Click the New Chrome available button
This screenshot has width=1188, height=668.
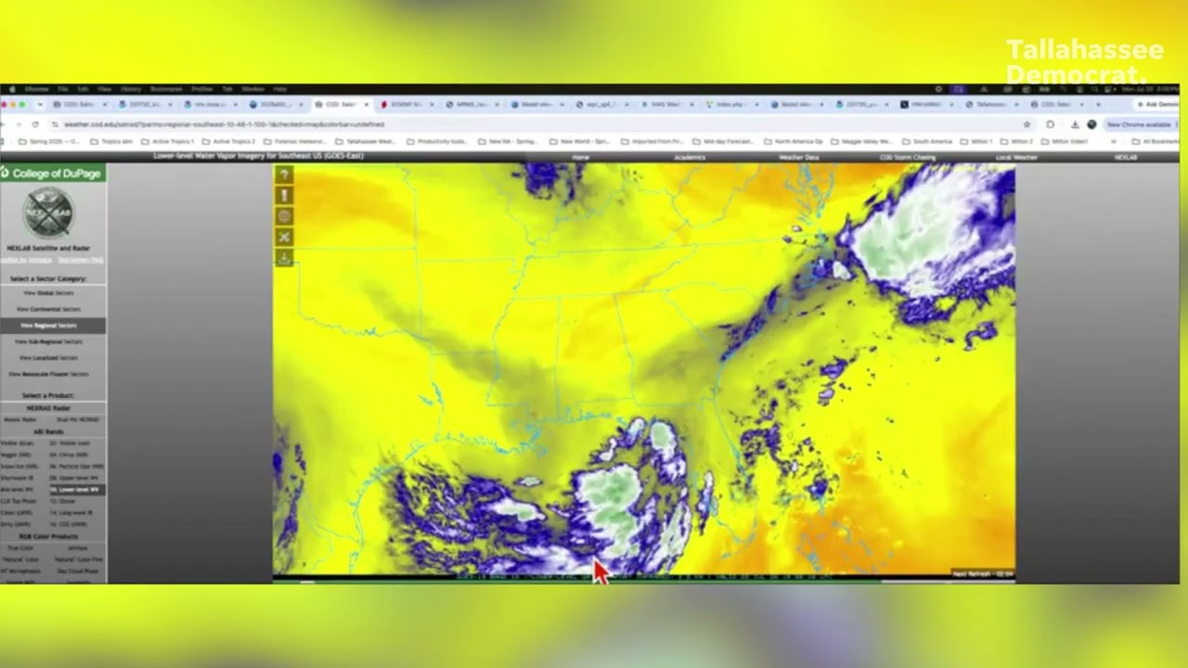click(1139, 124)
